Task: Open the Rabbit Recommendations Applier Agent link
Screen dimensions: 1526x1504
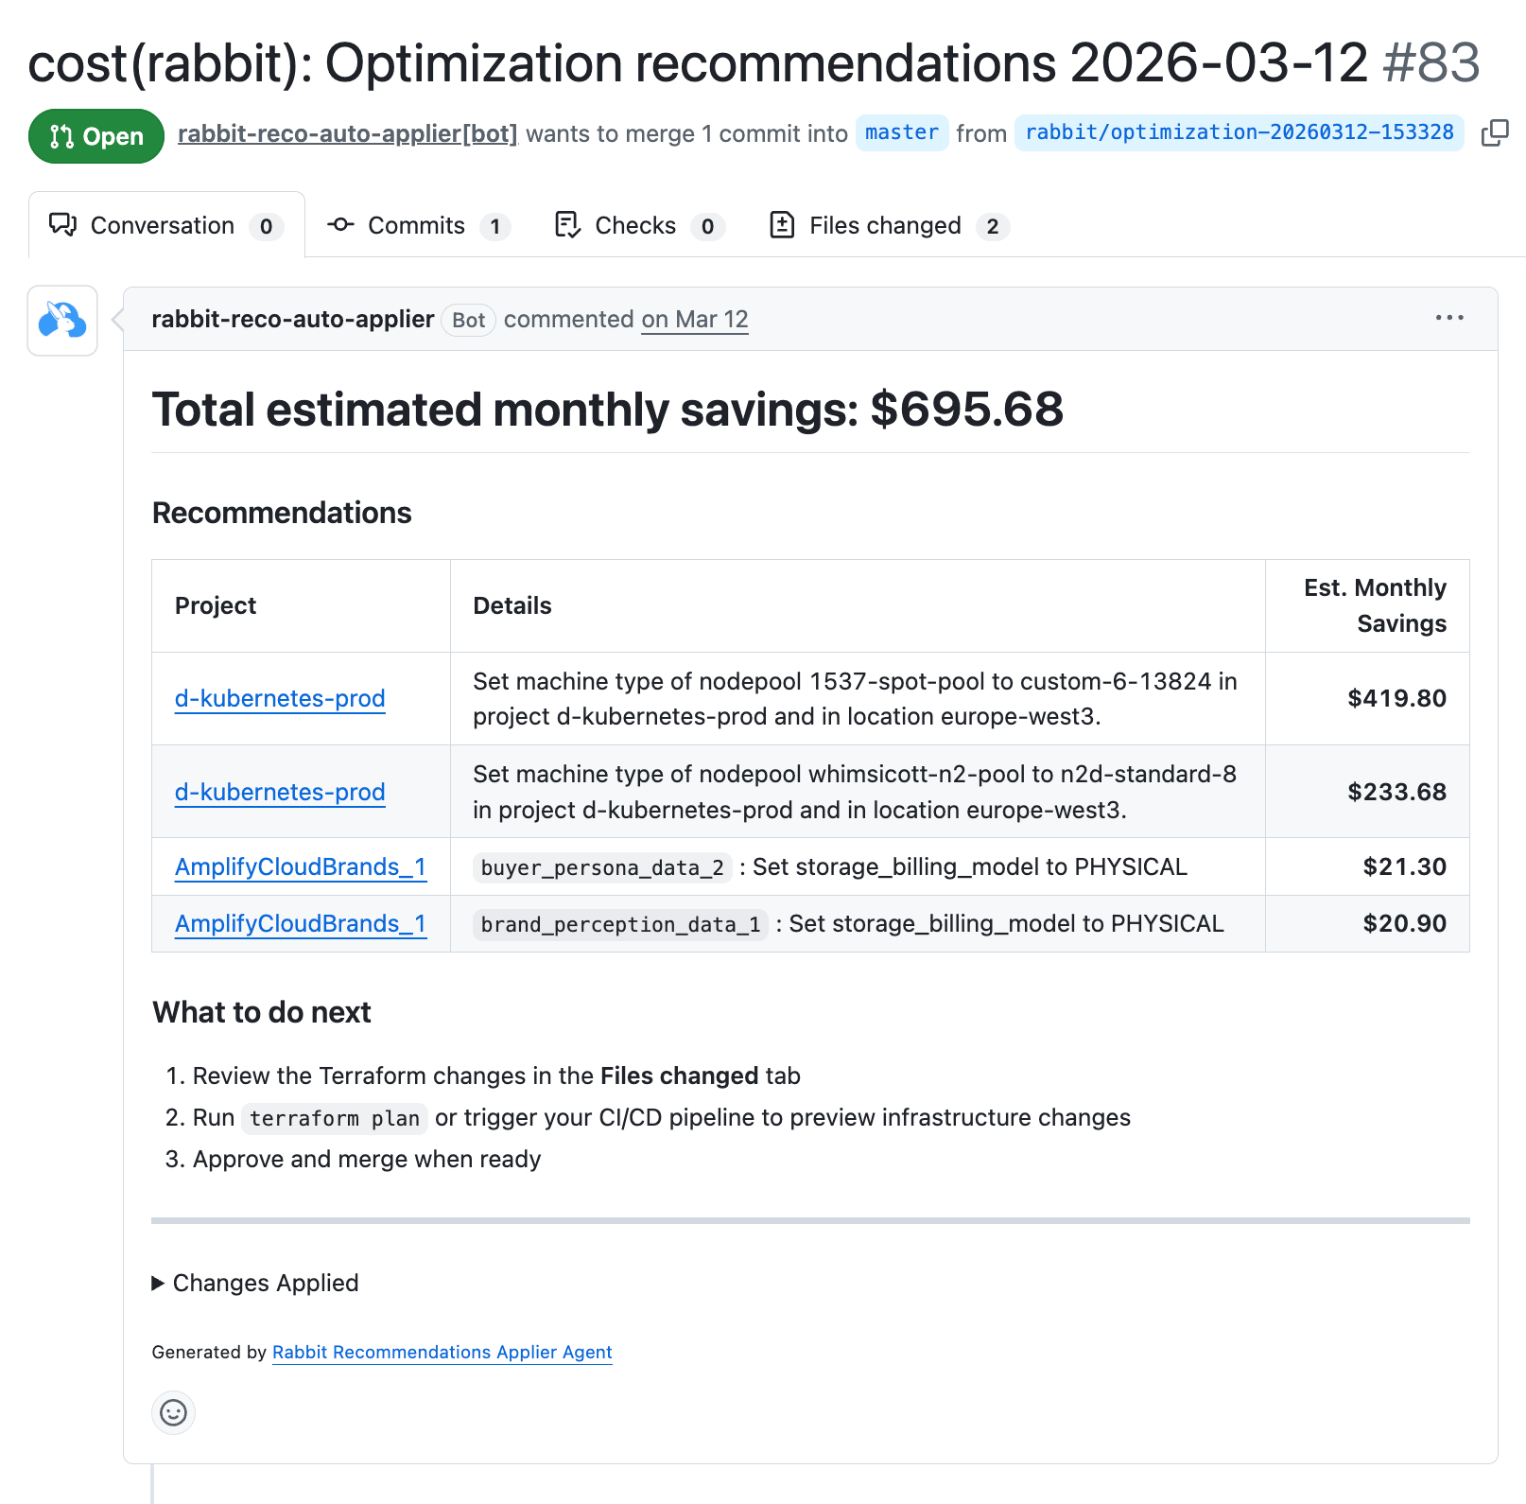Action: 442,1352
